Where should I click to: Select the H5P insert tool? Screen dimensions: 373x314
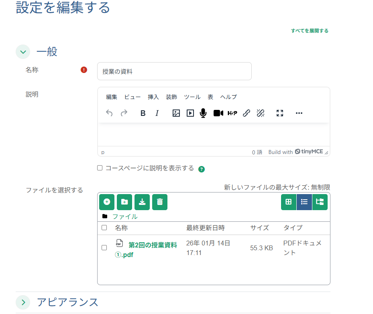pos(232,113)
